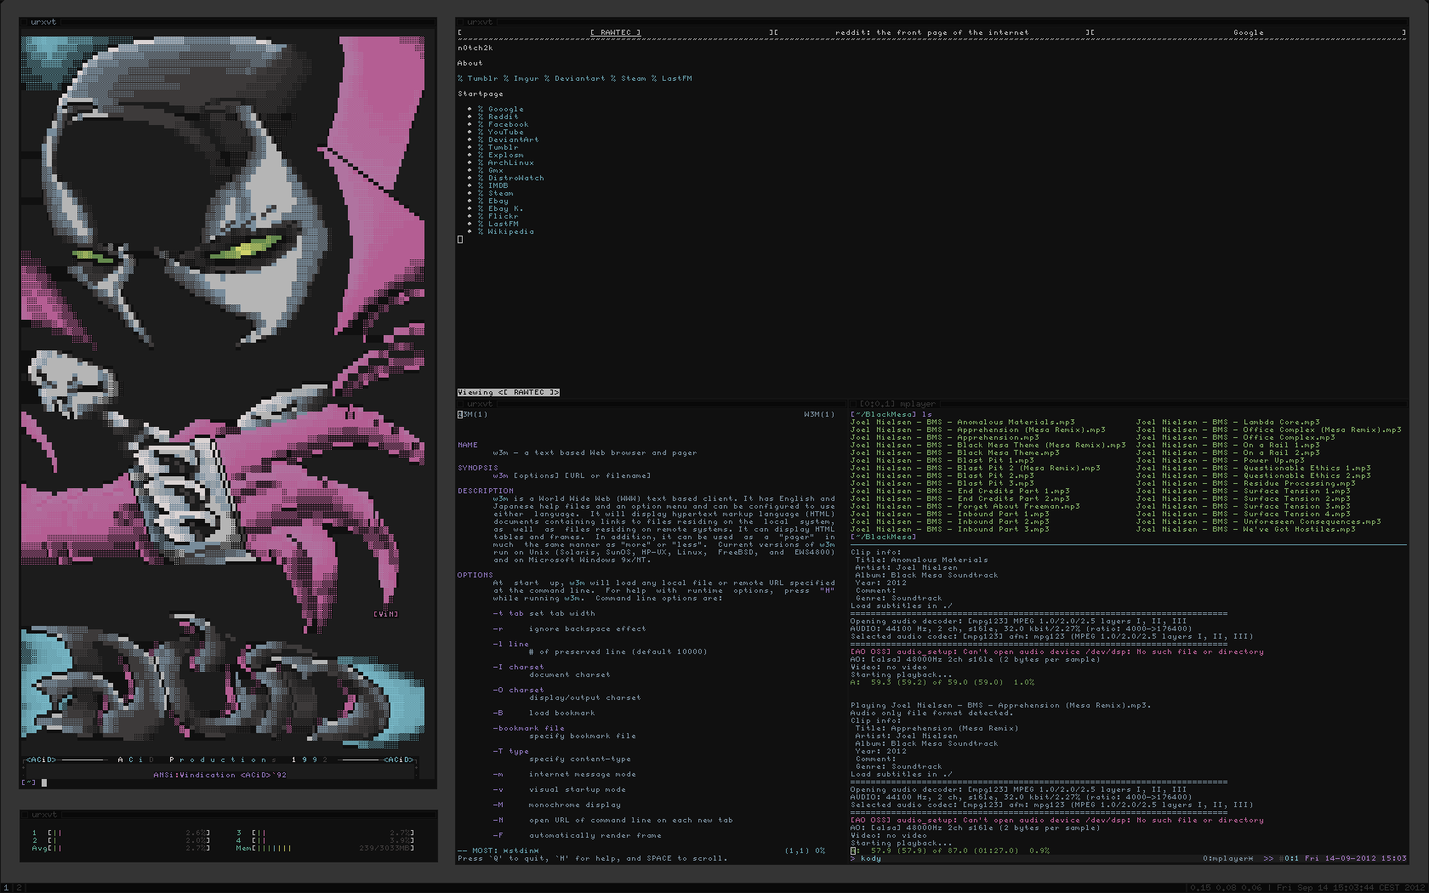Follow the Explosm startpage link

click(x=505, y=155)
